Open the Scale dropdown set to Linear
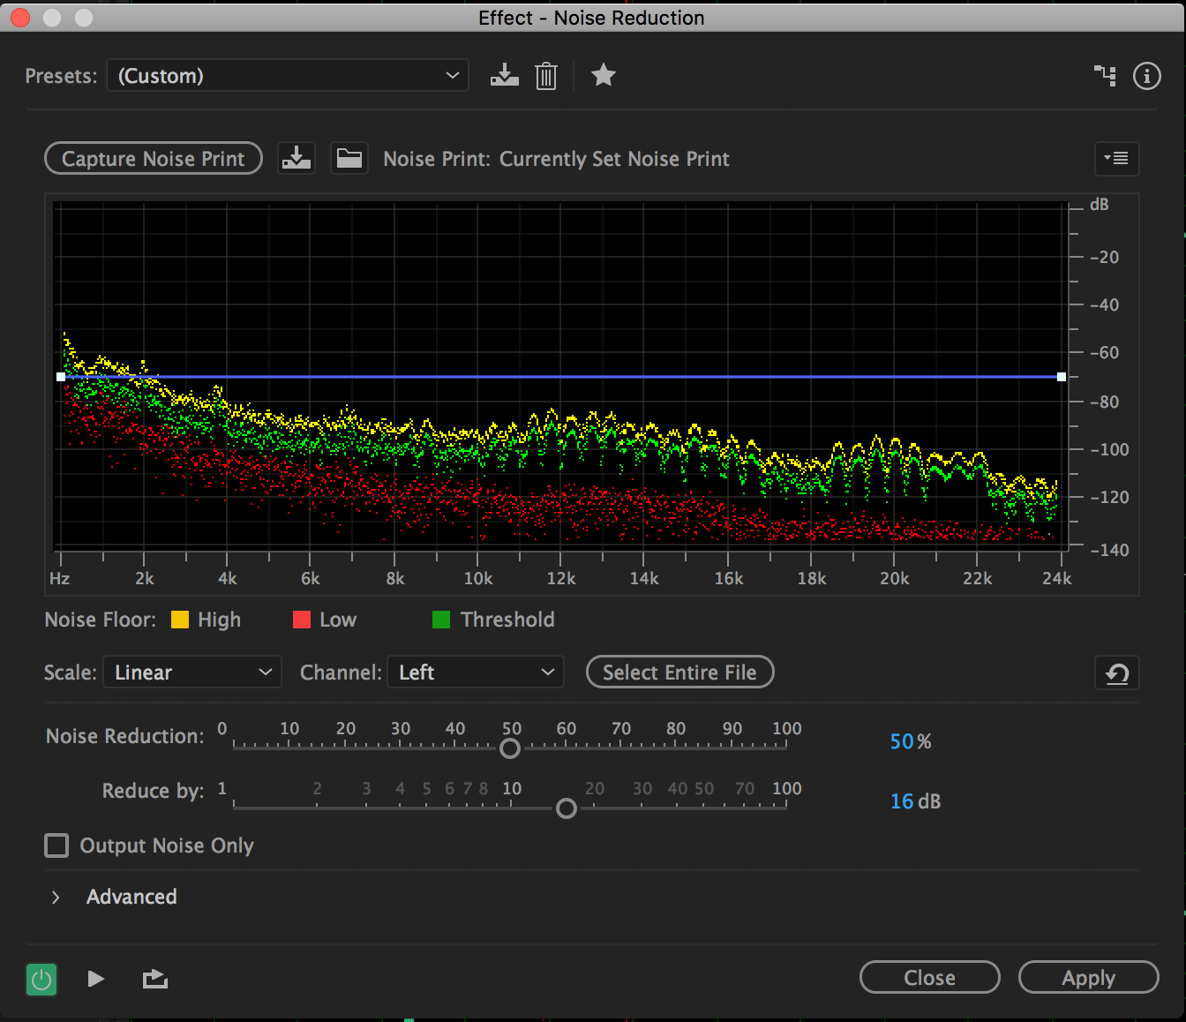1186x1022 pixels. point(192,673)
